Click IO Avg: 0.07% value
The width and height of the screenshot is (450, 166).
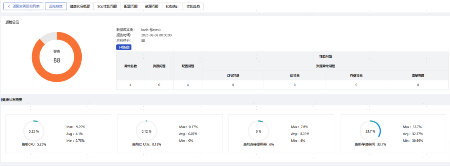point(188,133)
